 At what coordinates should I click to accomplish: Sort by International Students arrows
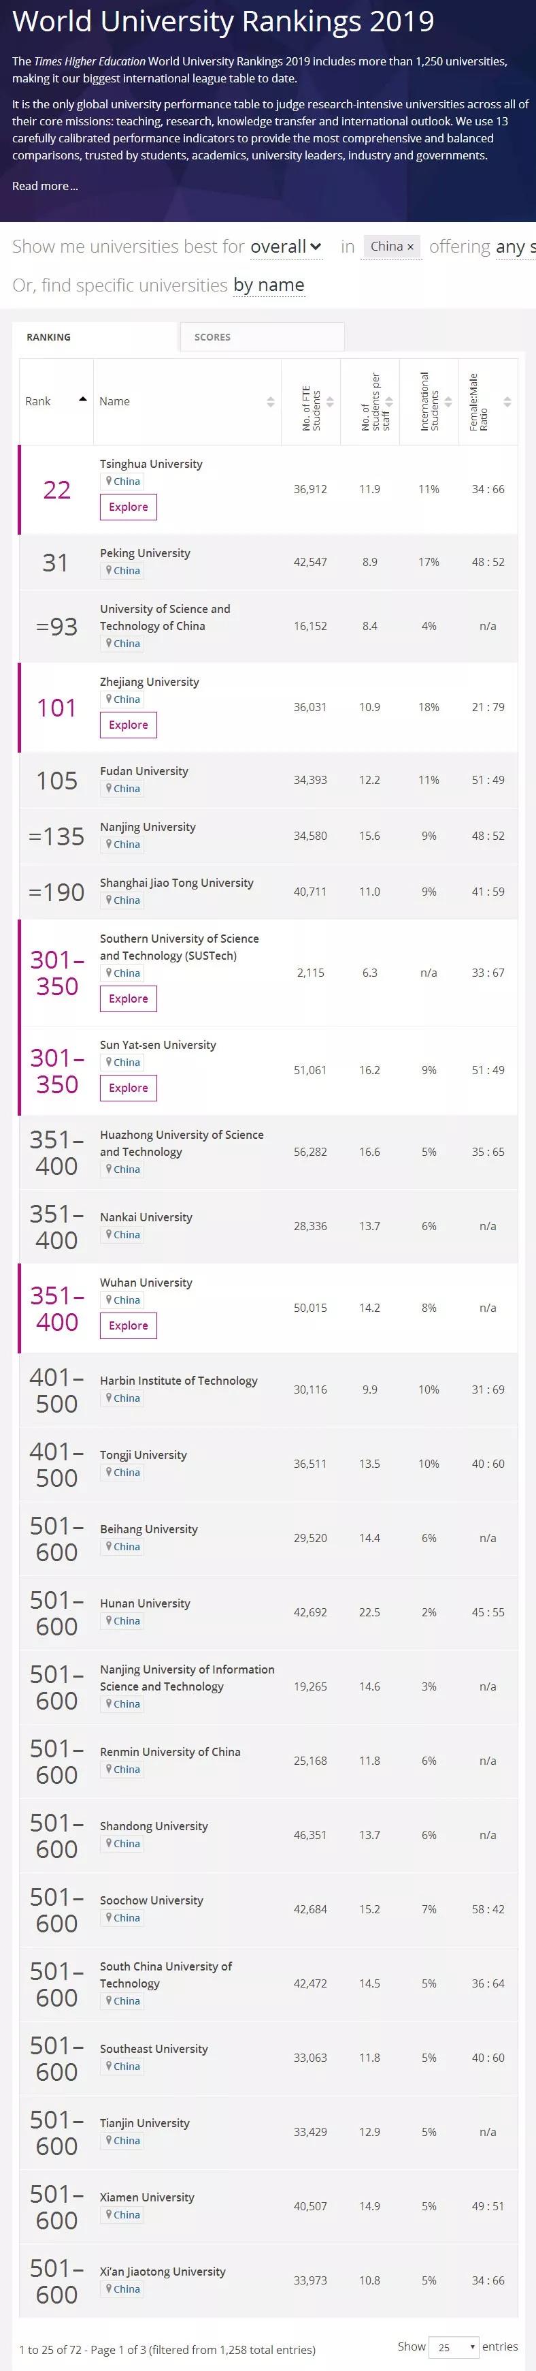click(x=449, y=403)
